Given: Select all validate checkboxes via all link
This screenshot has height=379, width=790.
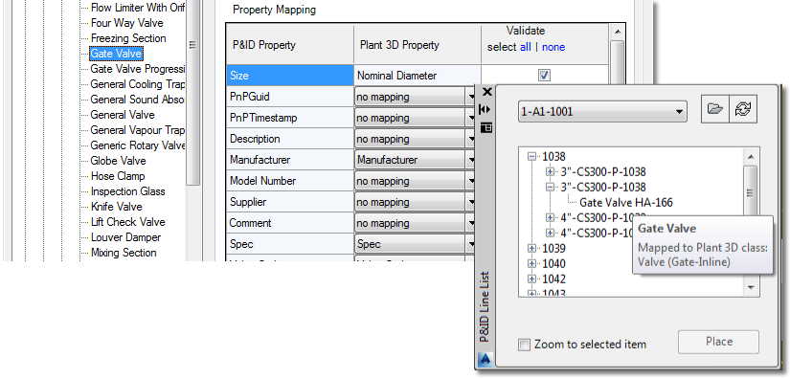Looking at the screenshot, I should coord(526,47).
